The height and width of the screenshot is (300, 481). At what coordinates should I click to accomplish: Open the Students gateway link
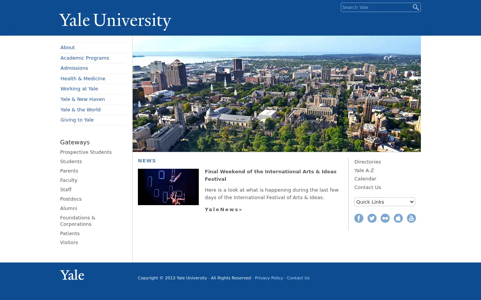point(71,162)
